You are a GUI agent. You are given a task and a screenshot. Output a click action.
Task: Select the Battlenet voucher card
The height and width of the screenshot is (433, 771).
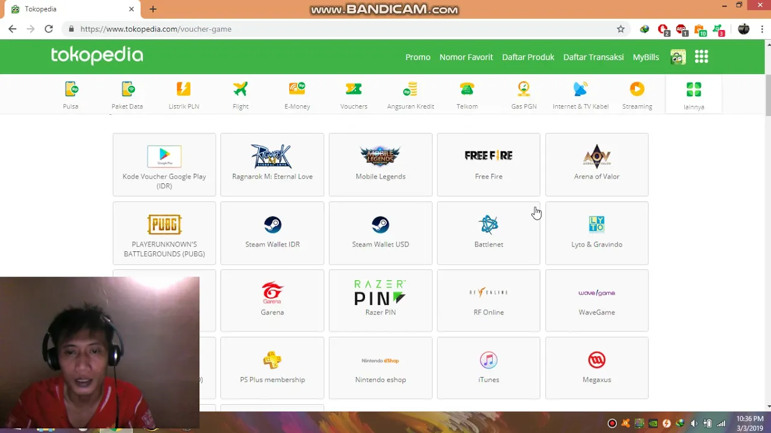489,233
